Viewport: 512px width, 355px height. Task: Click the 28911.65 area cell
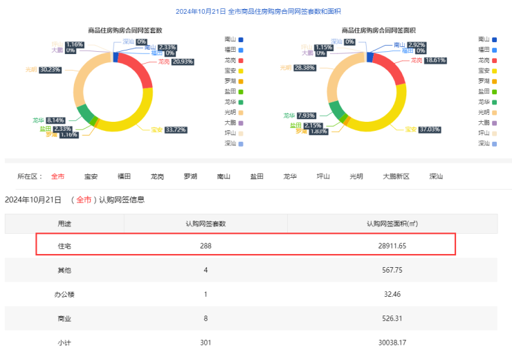[392, 246]
